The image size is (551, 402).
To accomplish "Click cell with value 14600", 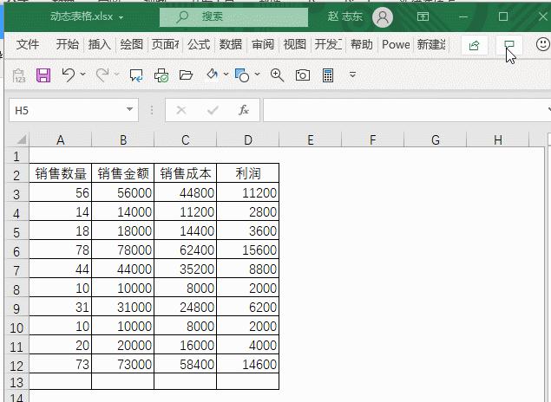I will tap(248, 364).
